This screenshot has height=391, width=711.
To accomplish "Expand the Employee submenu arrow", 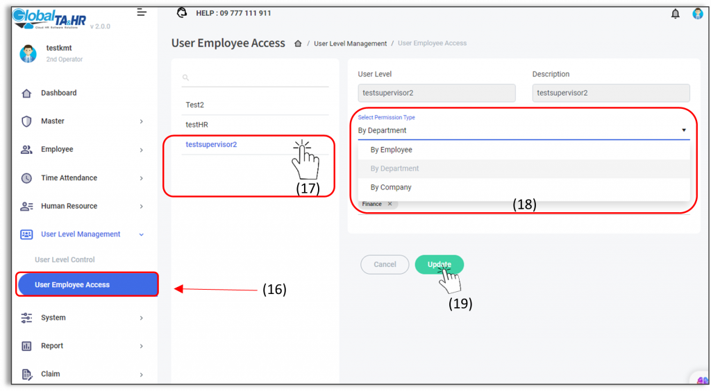I will pyautogui.click(x=141, y=150).
